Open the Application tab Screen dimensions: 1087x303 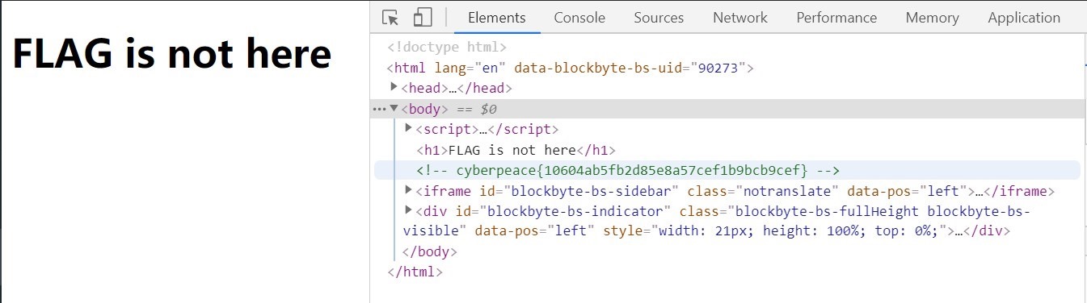(1024, 18)
